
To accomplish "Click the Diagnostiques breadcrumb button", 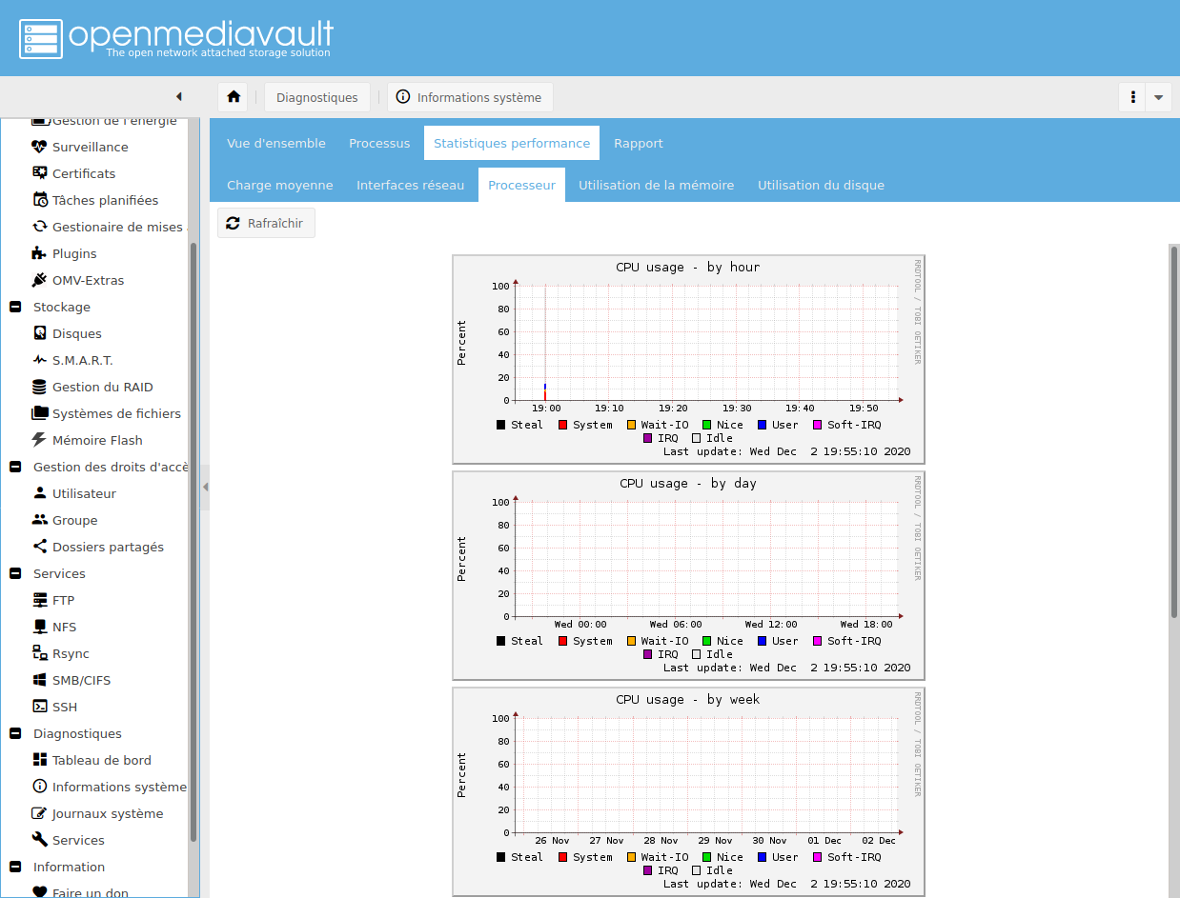I will pos(316,97).
